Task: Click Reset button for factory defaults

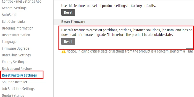Action: pyautogui.click(x=68, y=12)
